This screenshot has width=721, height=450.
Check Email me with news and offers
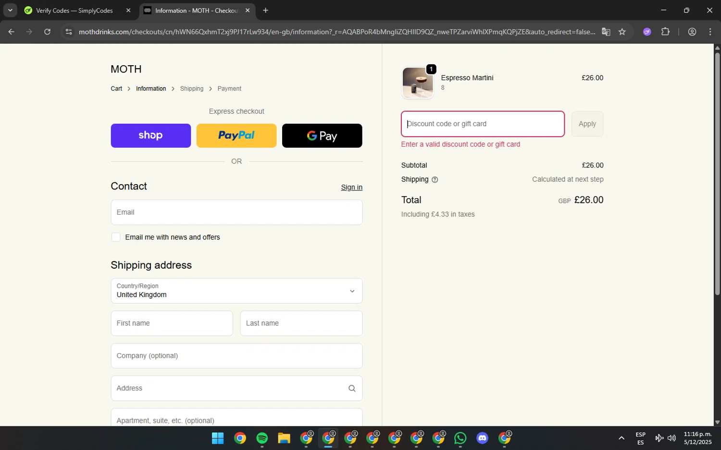pyautogui.click(x=116, y=237)
